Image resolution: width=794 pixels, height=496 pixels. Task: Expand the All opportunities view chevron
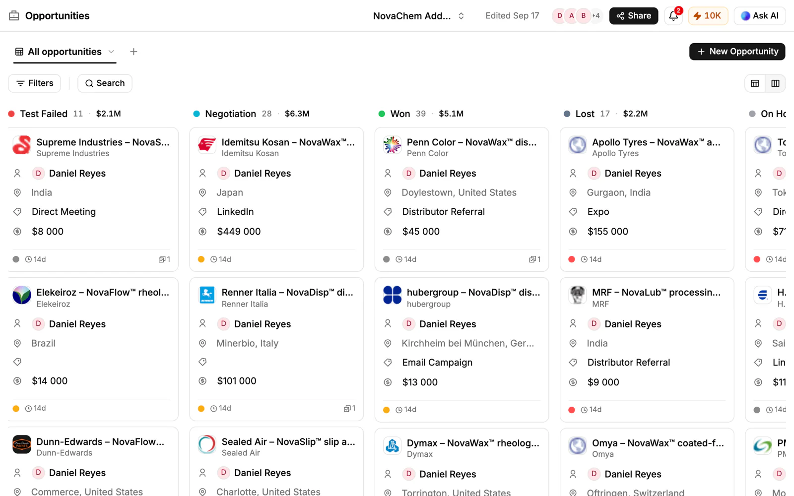(111, 52)
